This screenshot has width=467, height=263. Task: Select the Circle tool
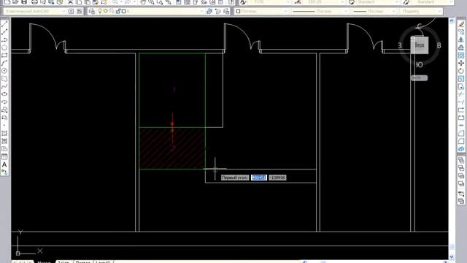(x=4, y=71)
